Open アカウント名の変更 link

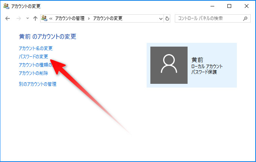click(36, 48)
